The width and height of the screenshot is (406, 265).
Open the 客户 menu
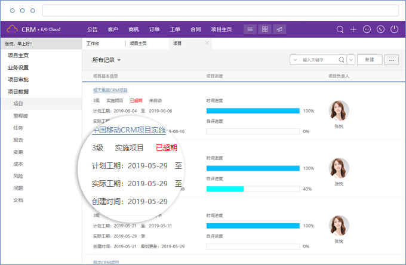113,29
